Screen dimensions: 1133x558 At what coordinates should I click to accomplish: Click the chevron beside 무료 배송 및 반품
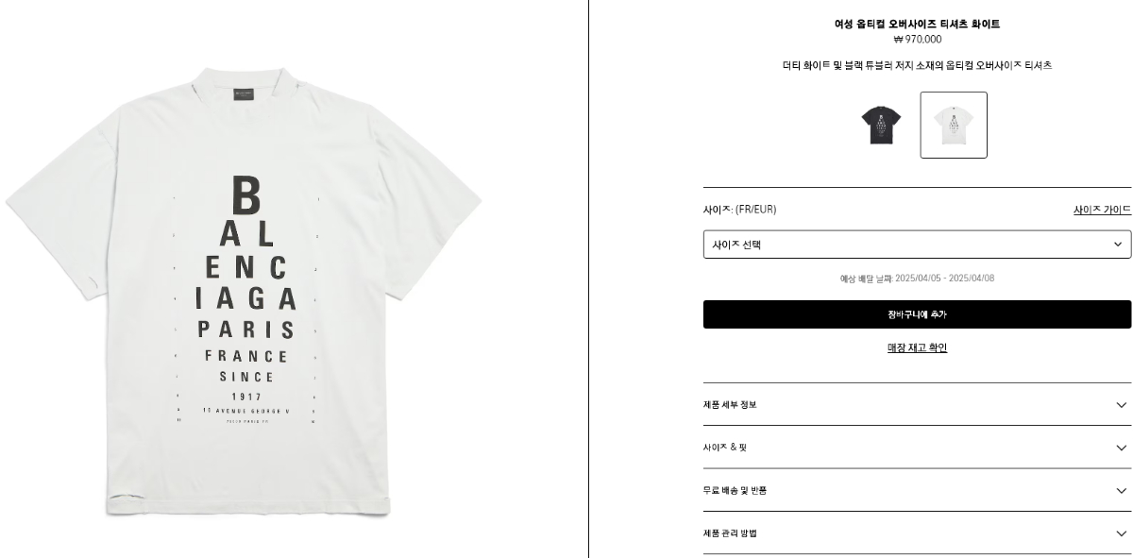(1122, 491)
